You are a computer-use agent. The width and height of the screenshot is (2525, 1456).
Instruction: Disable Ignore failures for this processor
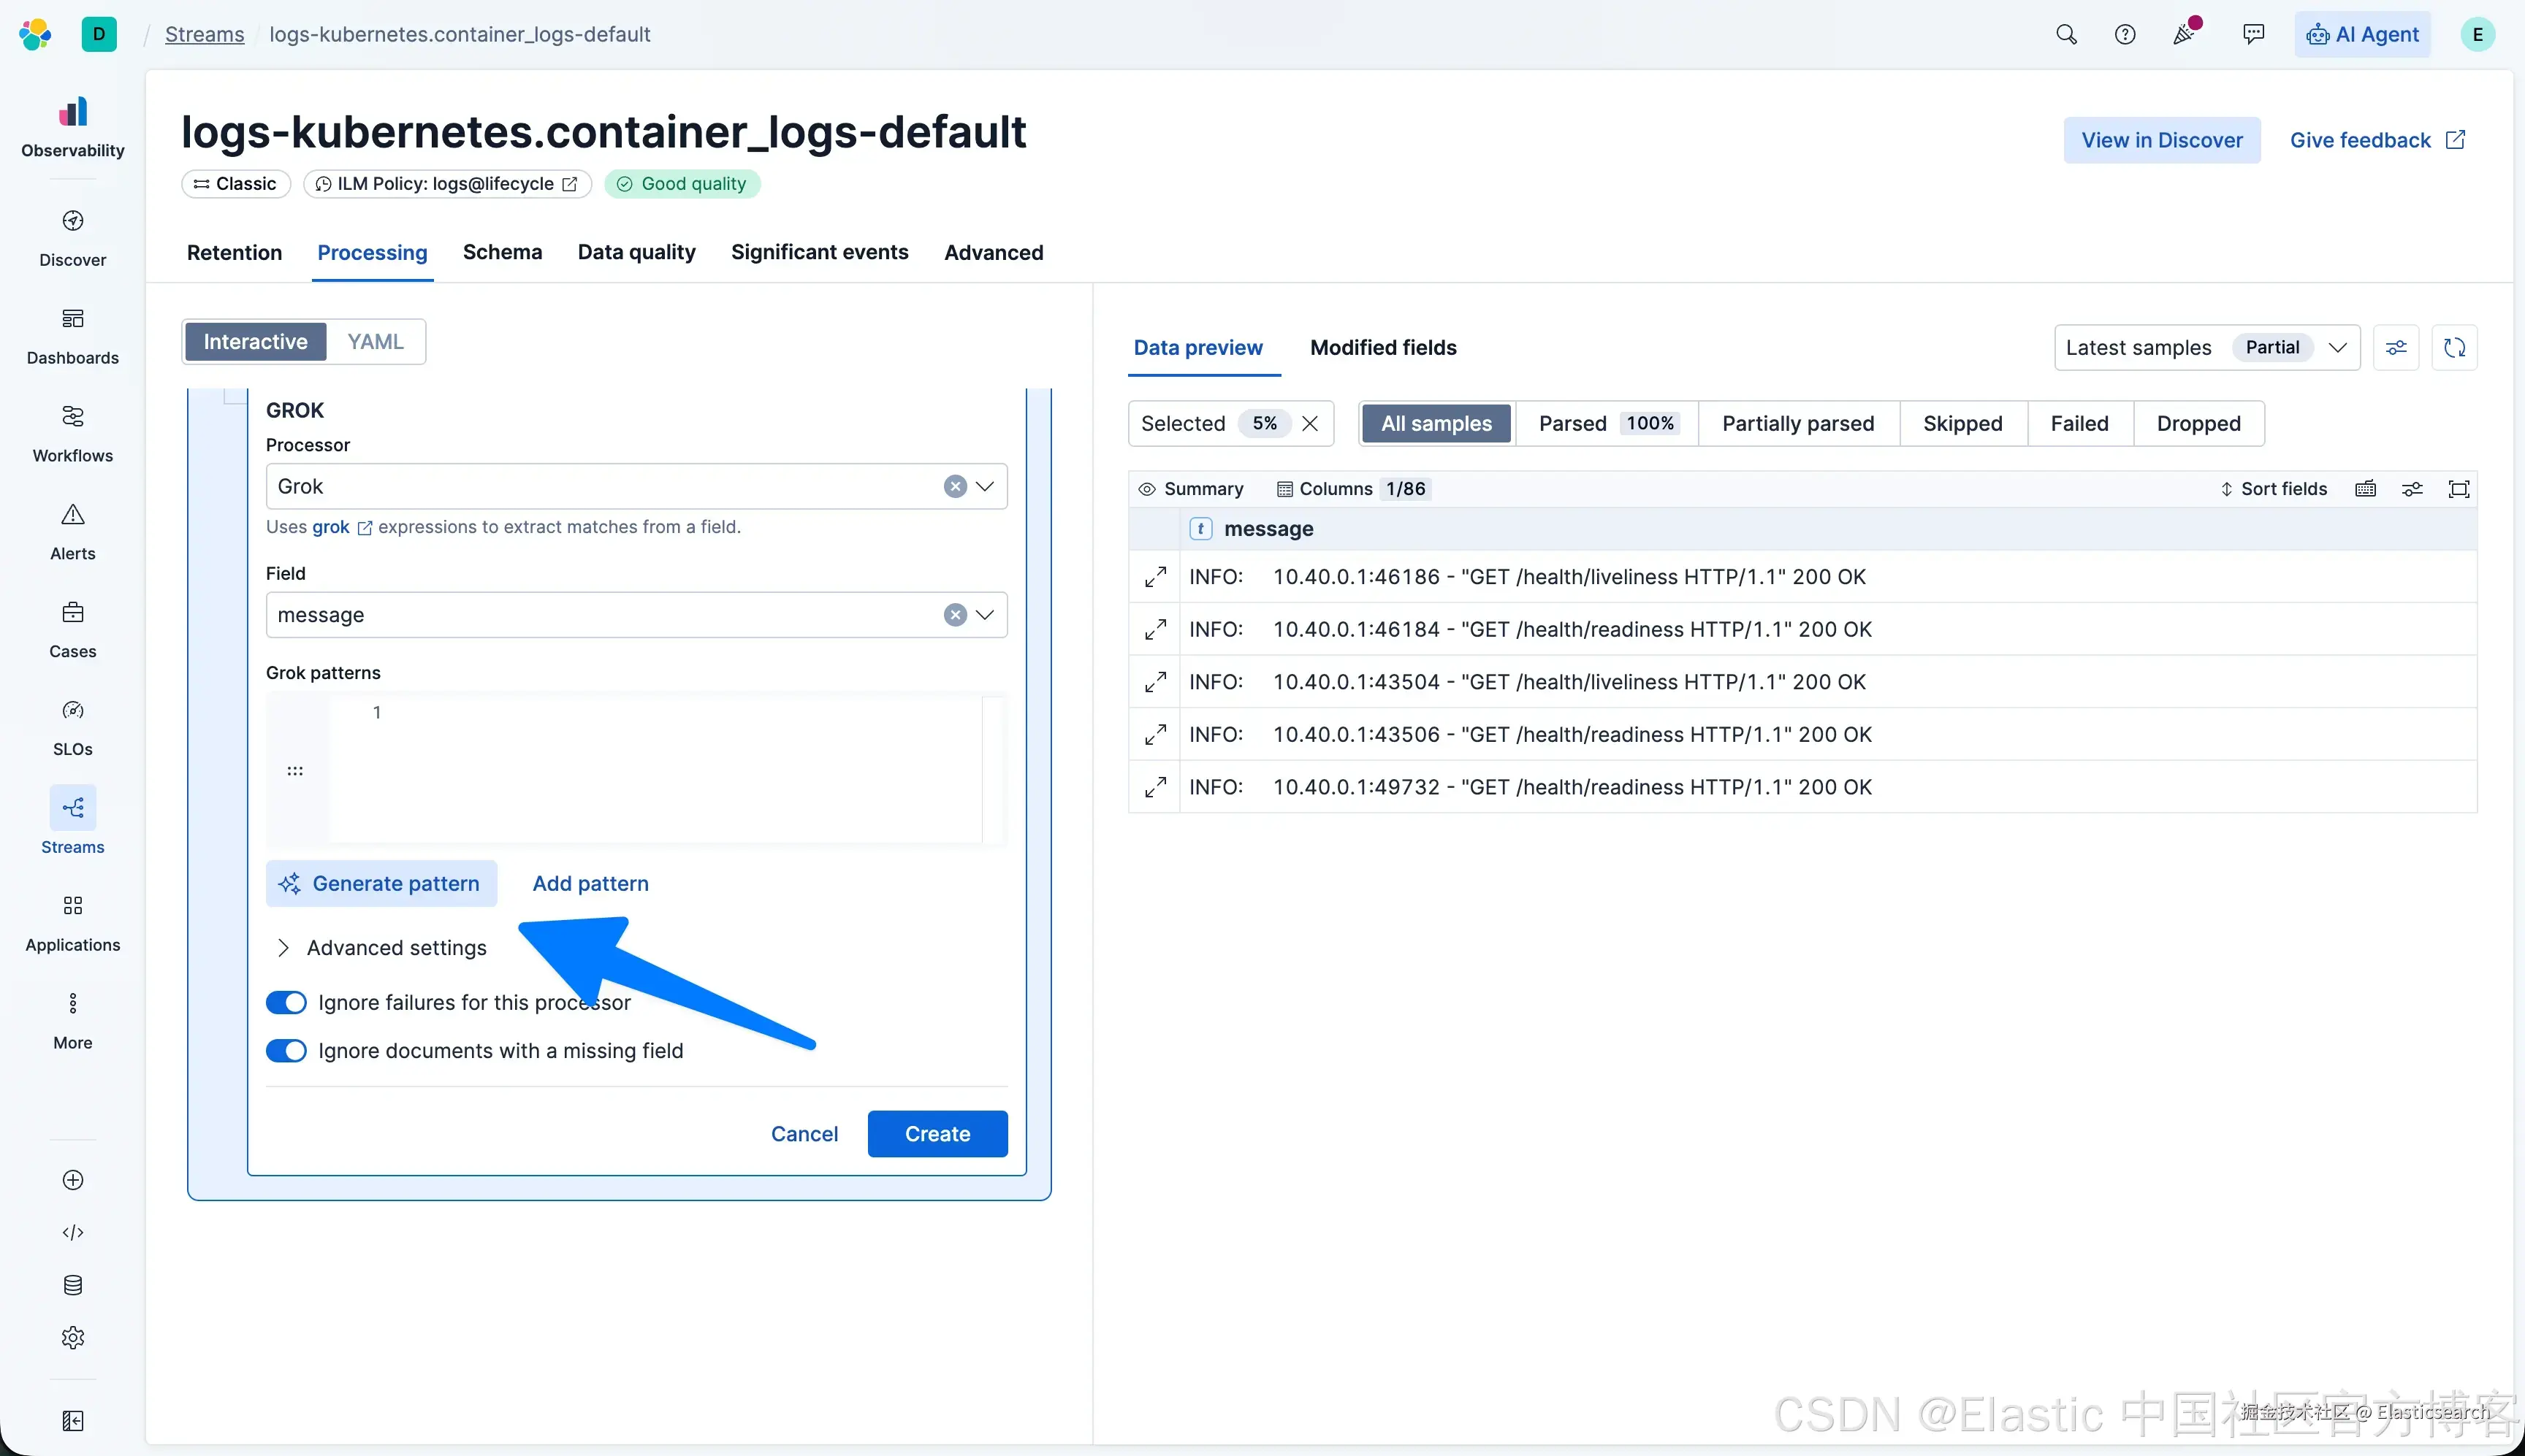[x=286, y=1002]
